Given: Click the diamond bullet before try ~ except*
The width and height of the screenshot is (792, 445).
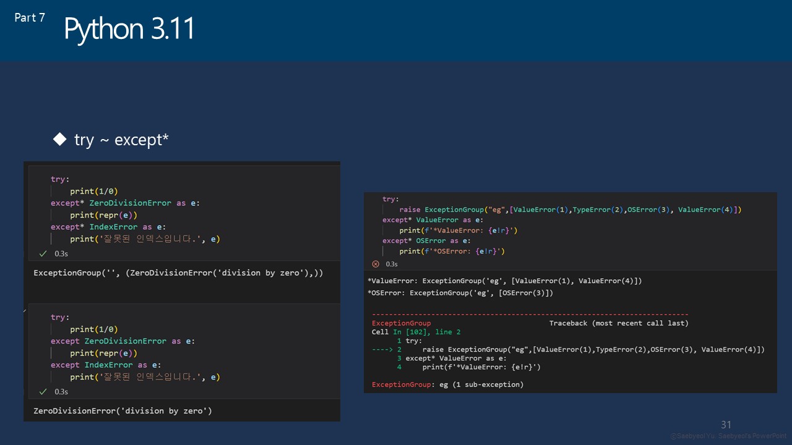Looking at the screenshot, I should click(x=59, y=140).
